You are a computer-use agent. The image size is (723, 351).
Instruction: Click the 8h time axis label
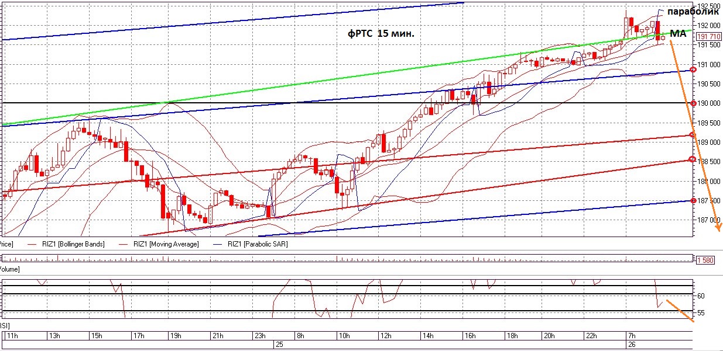(x=300, y=336)
